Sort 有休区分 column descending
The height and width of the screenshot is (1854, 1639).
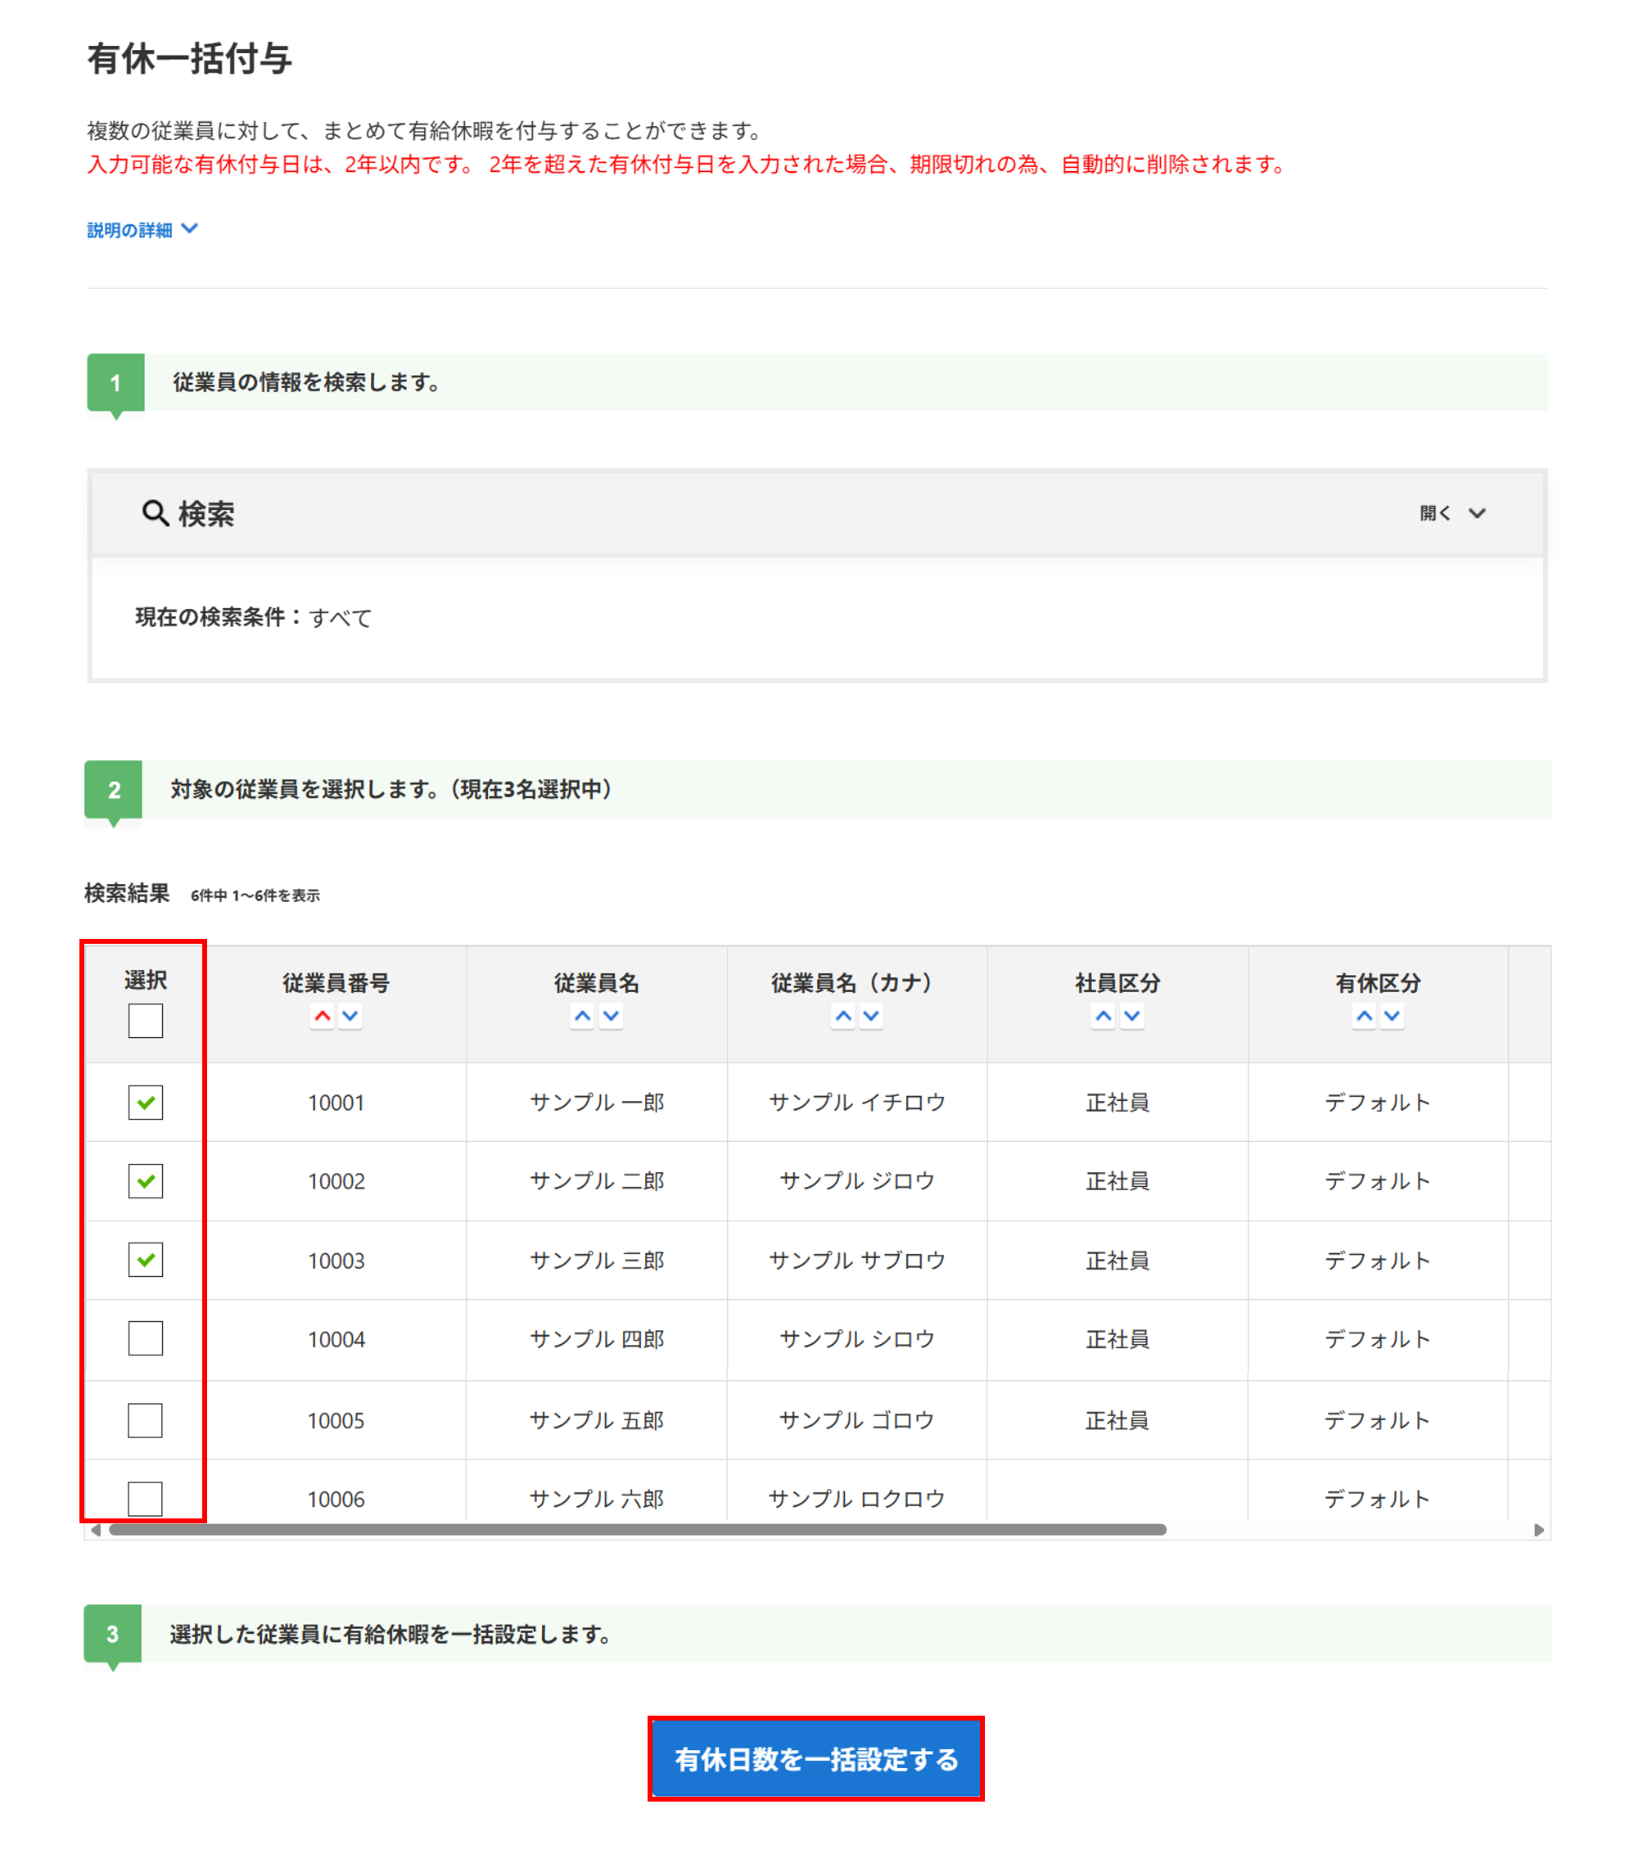(1393, 1016)
